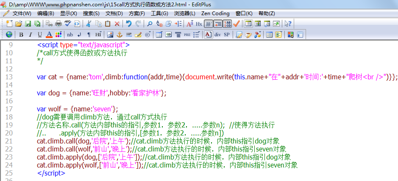398x181 pixels.
Task: Open the 帮助(Z) menu
Action: [x=267, y=14]
